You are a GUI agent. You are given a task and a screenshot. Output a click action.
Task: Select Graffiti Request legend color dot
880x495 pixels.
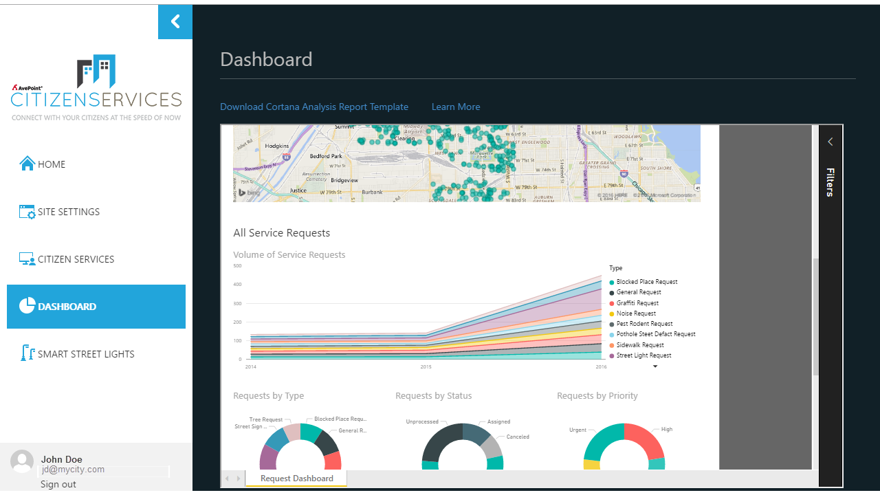click(x=612, y=303)
